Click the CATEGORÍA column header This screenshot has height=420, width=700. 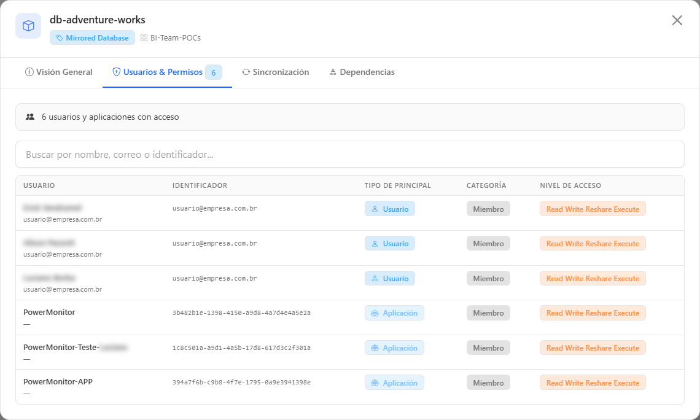tap(486, 185)
